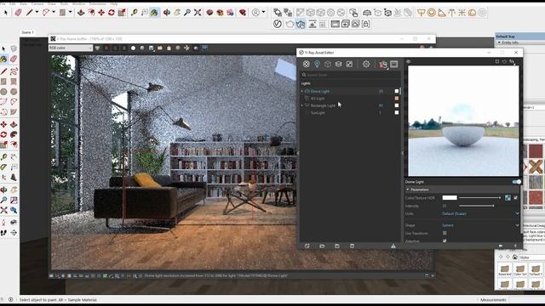Viewport: 545px width, 306px height.
Task: Pick the Push/Pull tool in top toolbar
Action: pyautogui.click(x=81, y=13)
